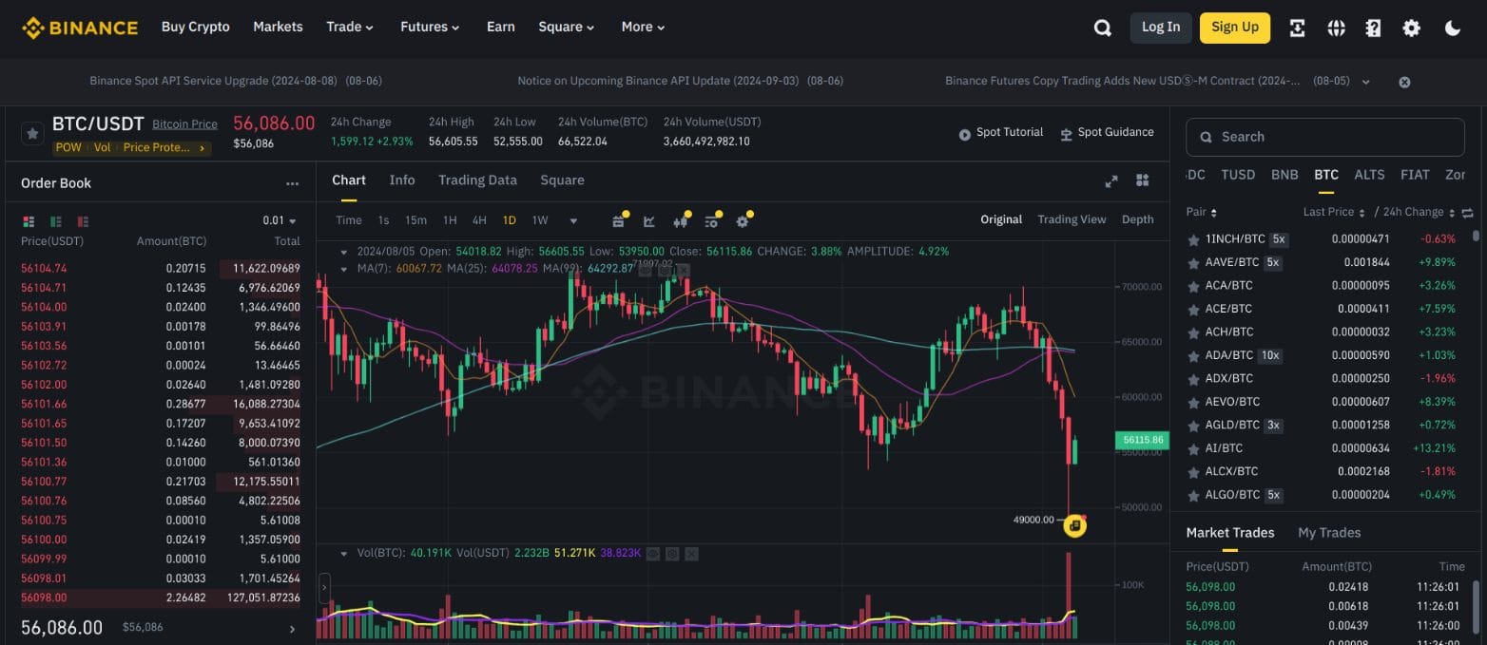Favorite the AAVE/BTC pair star
This screenshot has height=645, width=1487.
tap(1193, 263)
